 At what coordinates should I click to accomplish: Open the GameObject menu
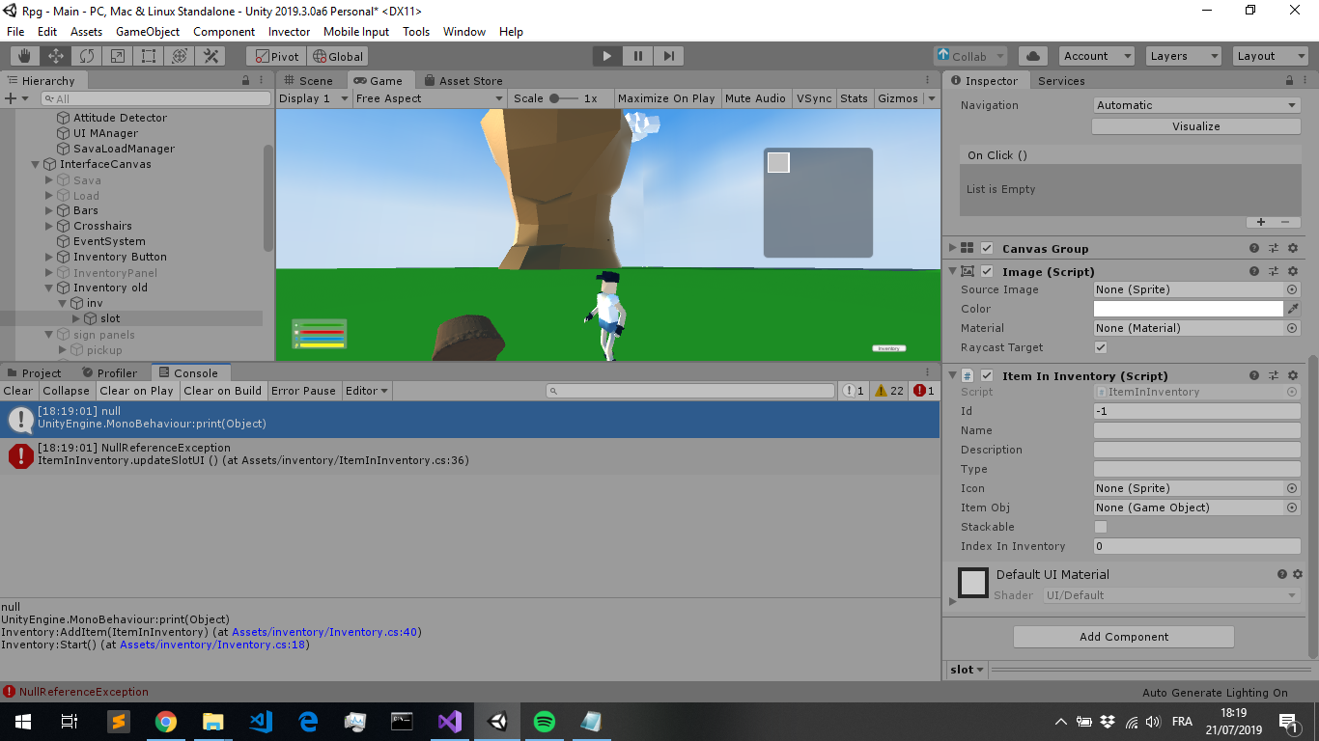point(147,31)
